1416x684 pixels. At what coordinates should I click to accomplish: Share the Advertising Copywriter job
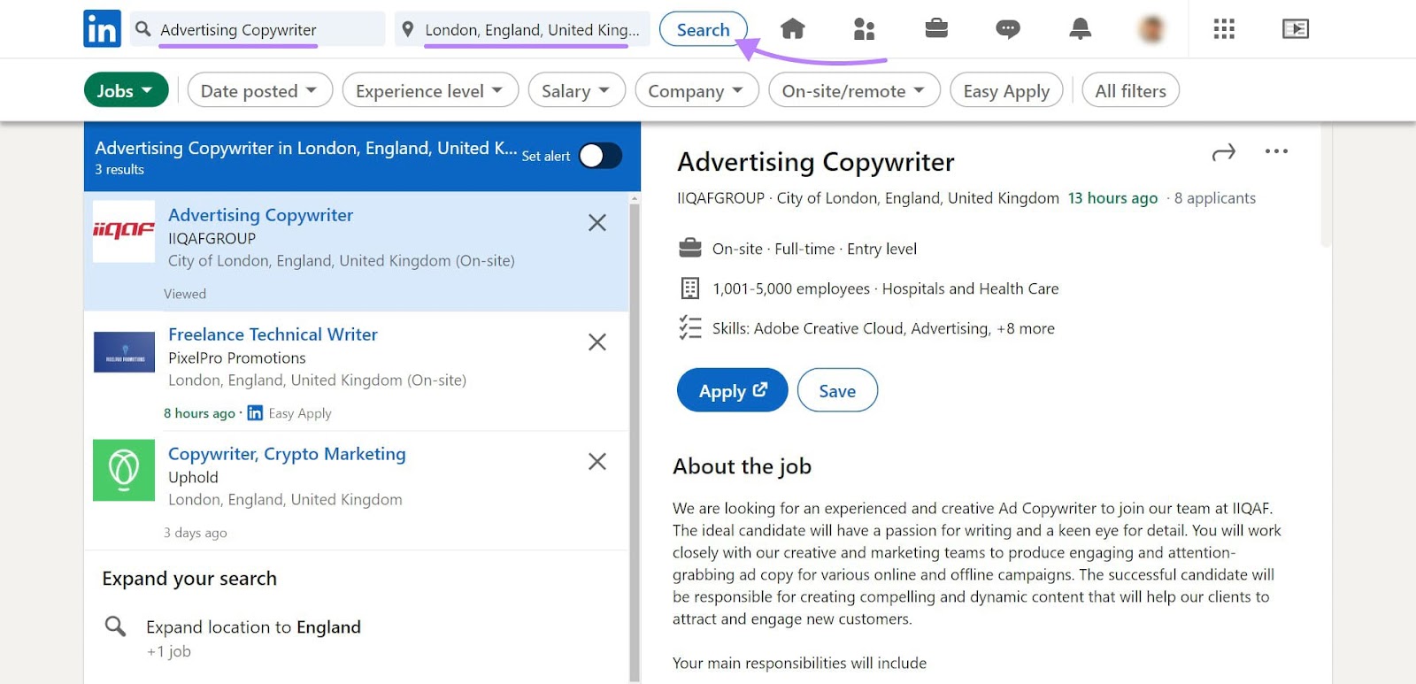pyautogui.click(x=1224, y=151)
